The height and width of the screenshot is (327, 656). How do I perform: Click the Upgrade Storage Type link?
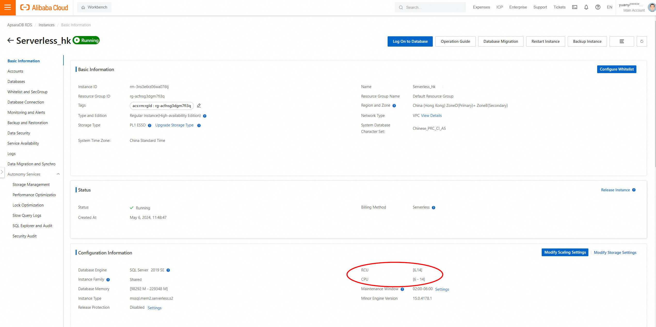(174, 125)
